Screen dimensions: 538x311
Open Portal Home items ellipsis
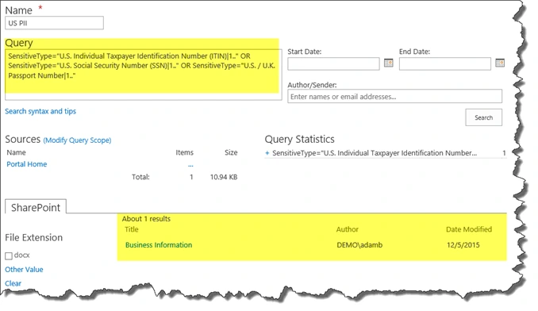tap(190, 166)
